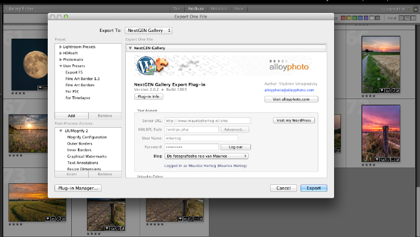Image resolution: width=420 pixels, height=237 pixels.
Task: Filter Kind by videos icon
Action: (x=413, y=18)
